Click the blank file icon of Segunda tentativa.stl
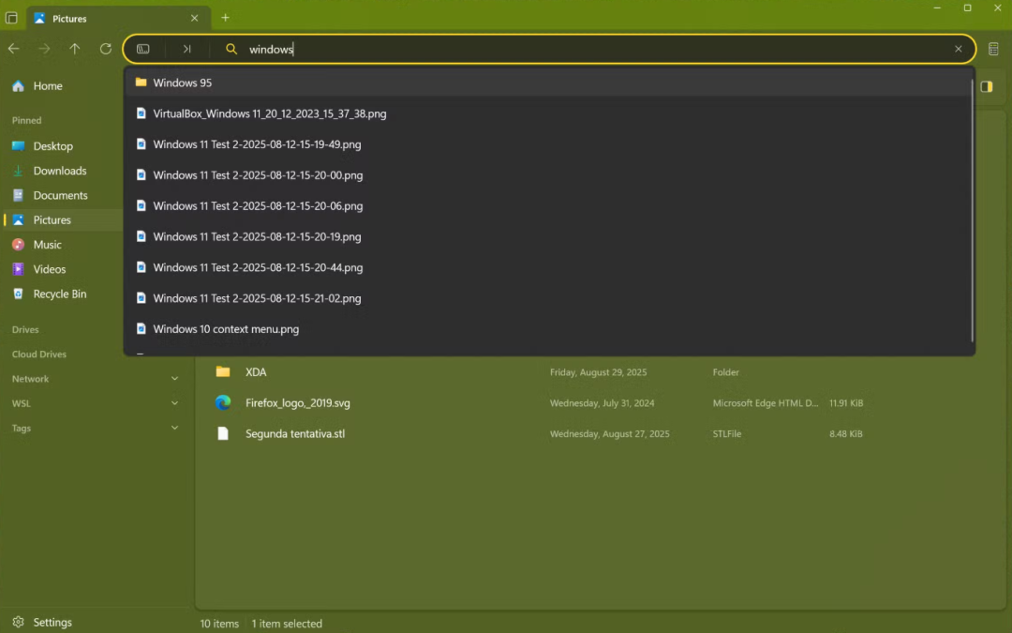The image size is (1012, 633). click(x=223, y=433)
